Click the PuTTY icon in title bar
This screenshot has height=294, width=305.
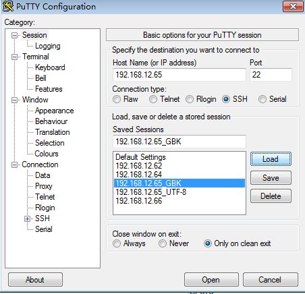8,6
